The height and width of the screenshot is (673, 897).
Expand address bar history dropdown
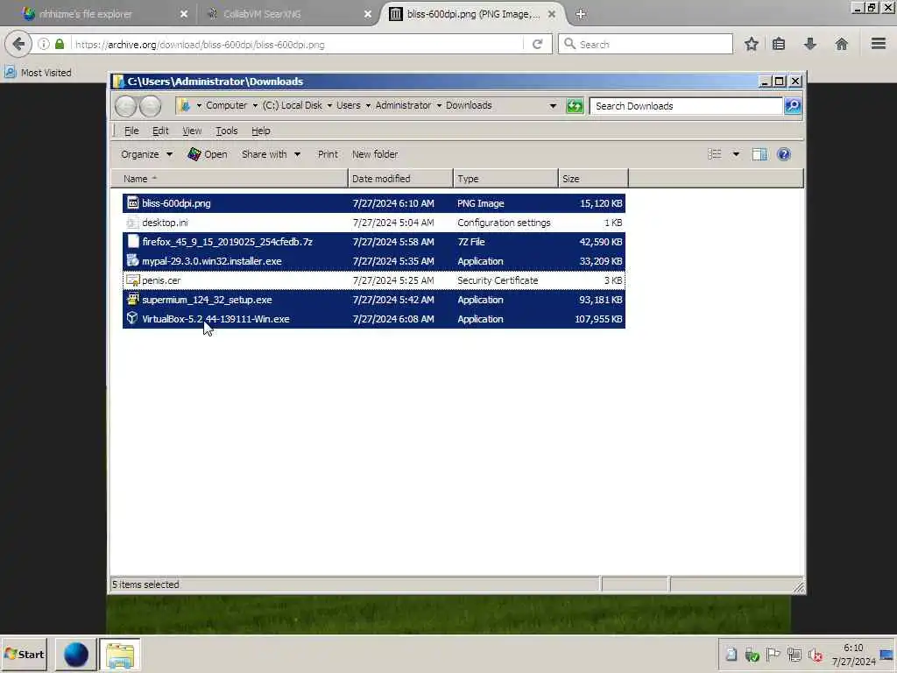(x=553, y=106)
